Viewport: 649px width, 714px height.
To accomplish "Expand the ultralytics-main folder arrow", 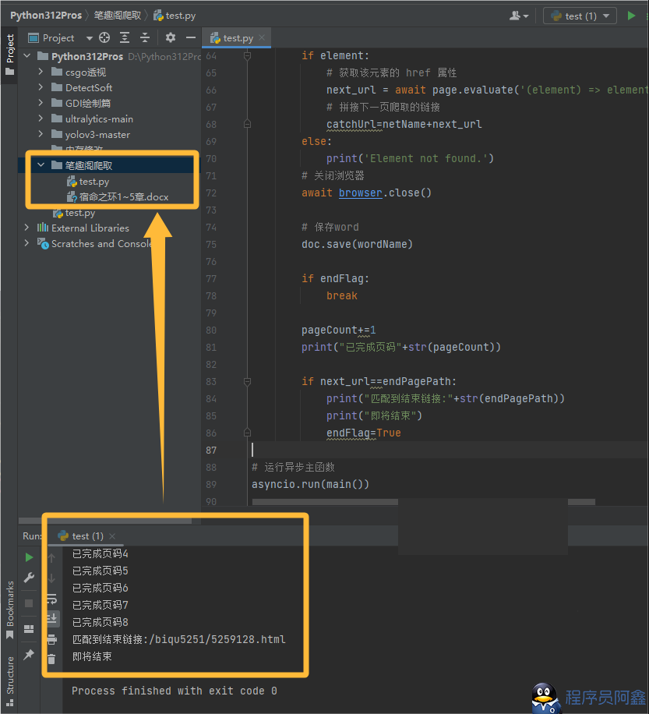I will [41, 118].
